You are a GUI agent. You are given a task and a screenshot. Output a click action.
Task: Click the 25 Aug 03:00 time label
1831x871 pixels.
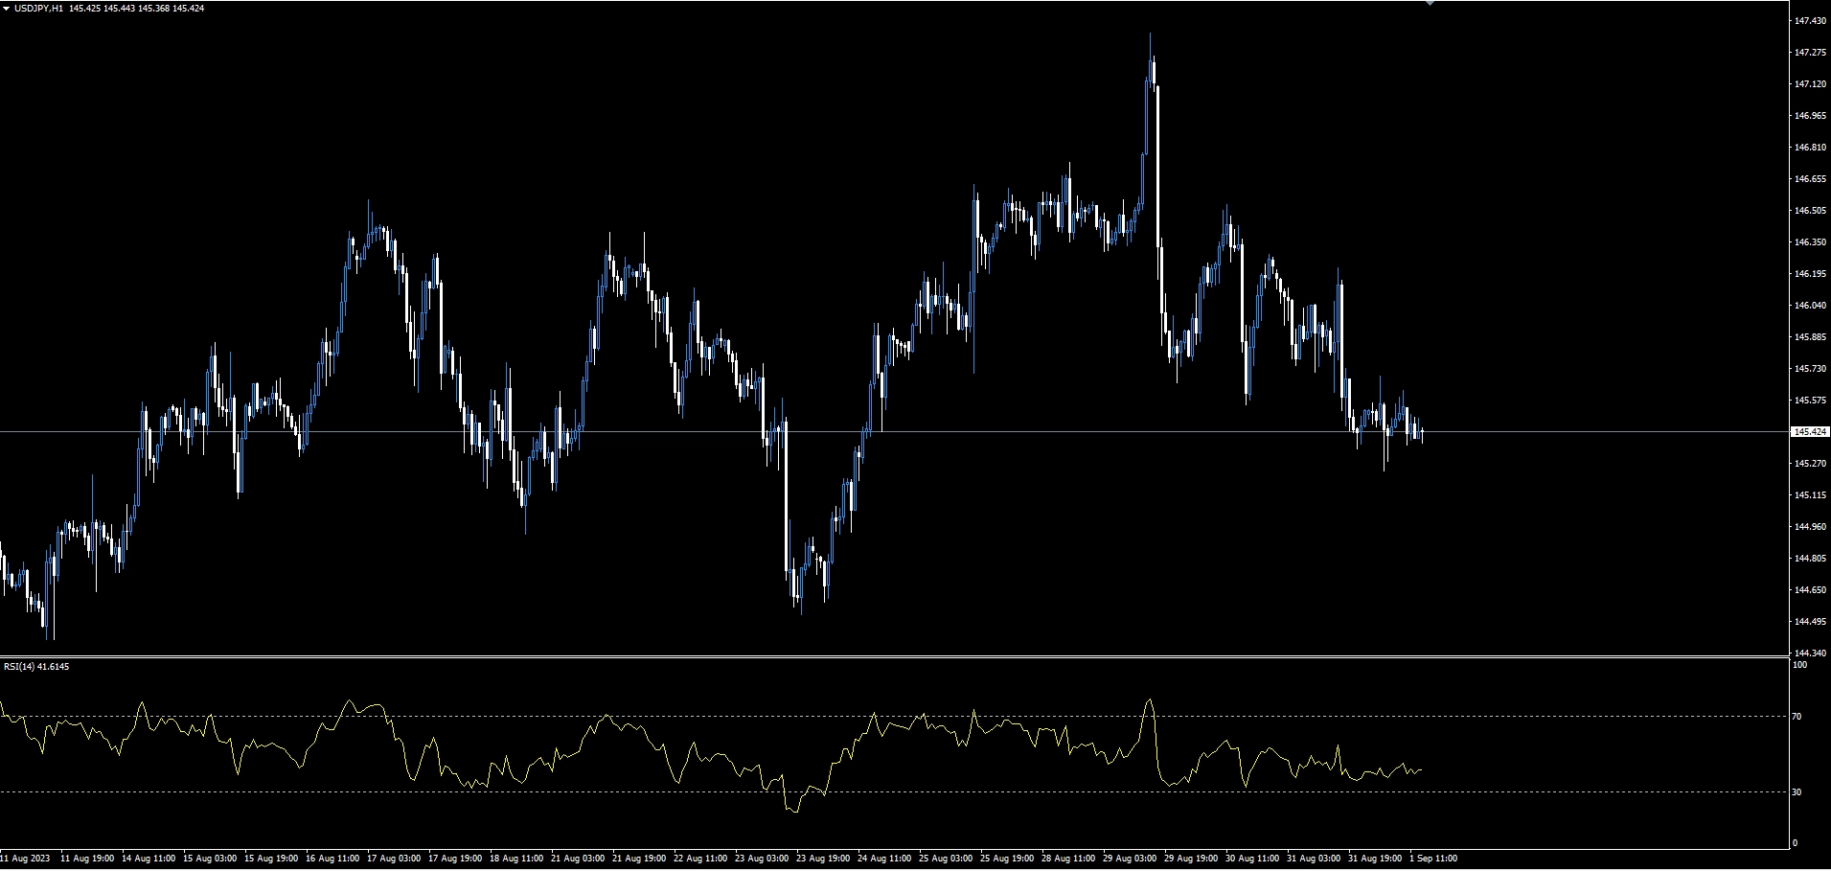(946, 859)
